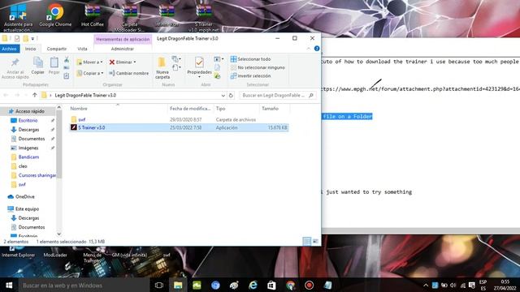
Task: Switch to the Vista ribbon tab
Action: coord(82,49)
